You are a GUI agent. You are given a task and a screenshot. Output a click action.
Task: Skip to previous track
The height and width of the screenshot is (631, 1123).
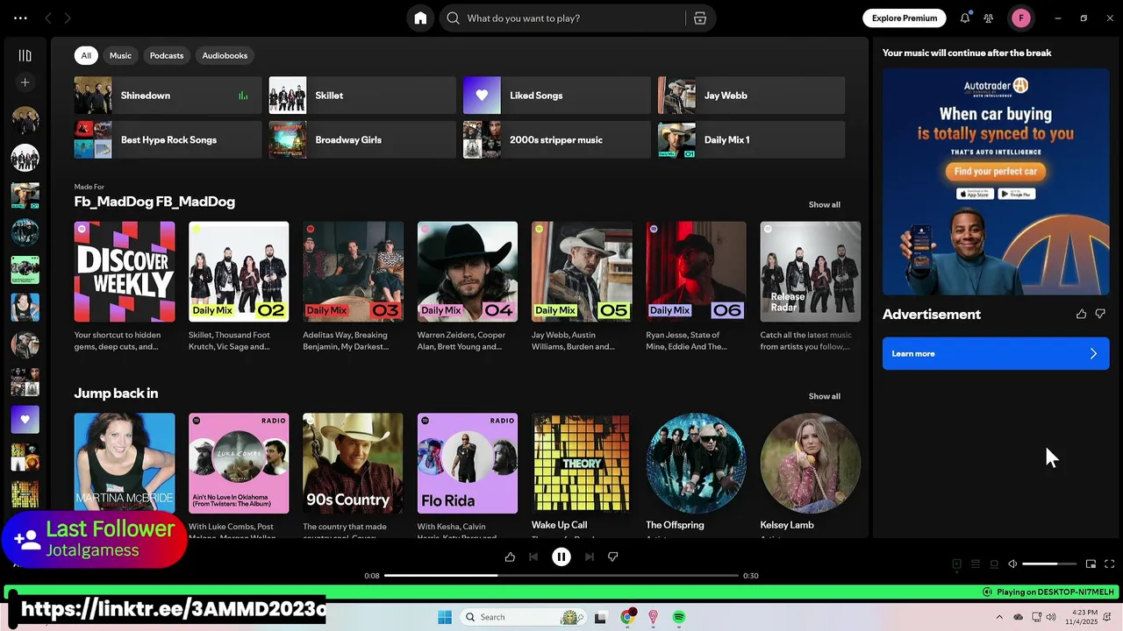533,557
